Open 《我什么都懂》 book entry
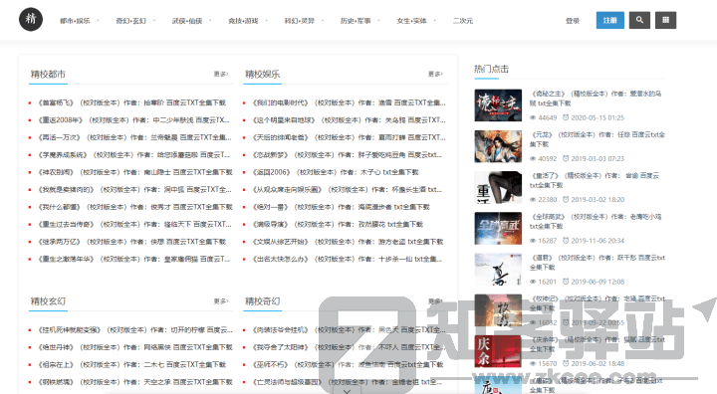Viewport: 717px width, 394px height. click(x=134, y=207)
